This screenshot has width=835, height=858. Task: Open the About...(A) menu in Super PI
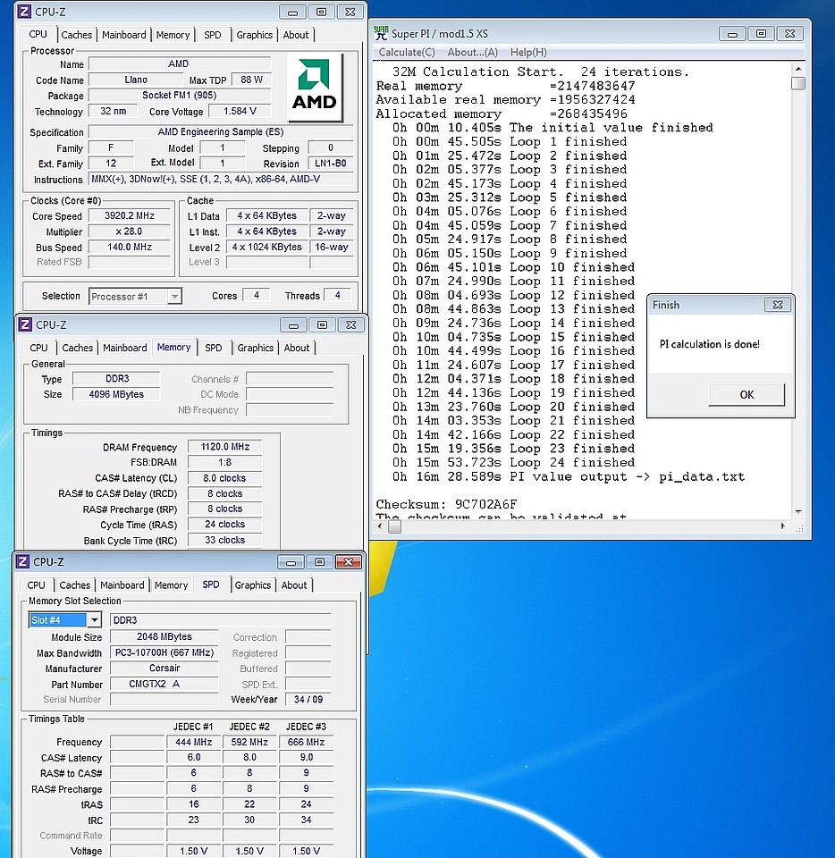(472, 52)
